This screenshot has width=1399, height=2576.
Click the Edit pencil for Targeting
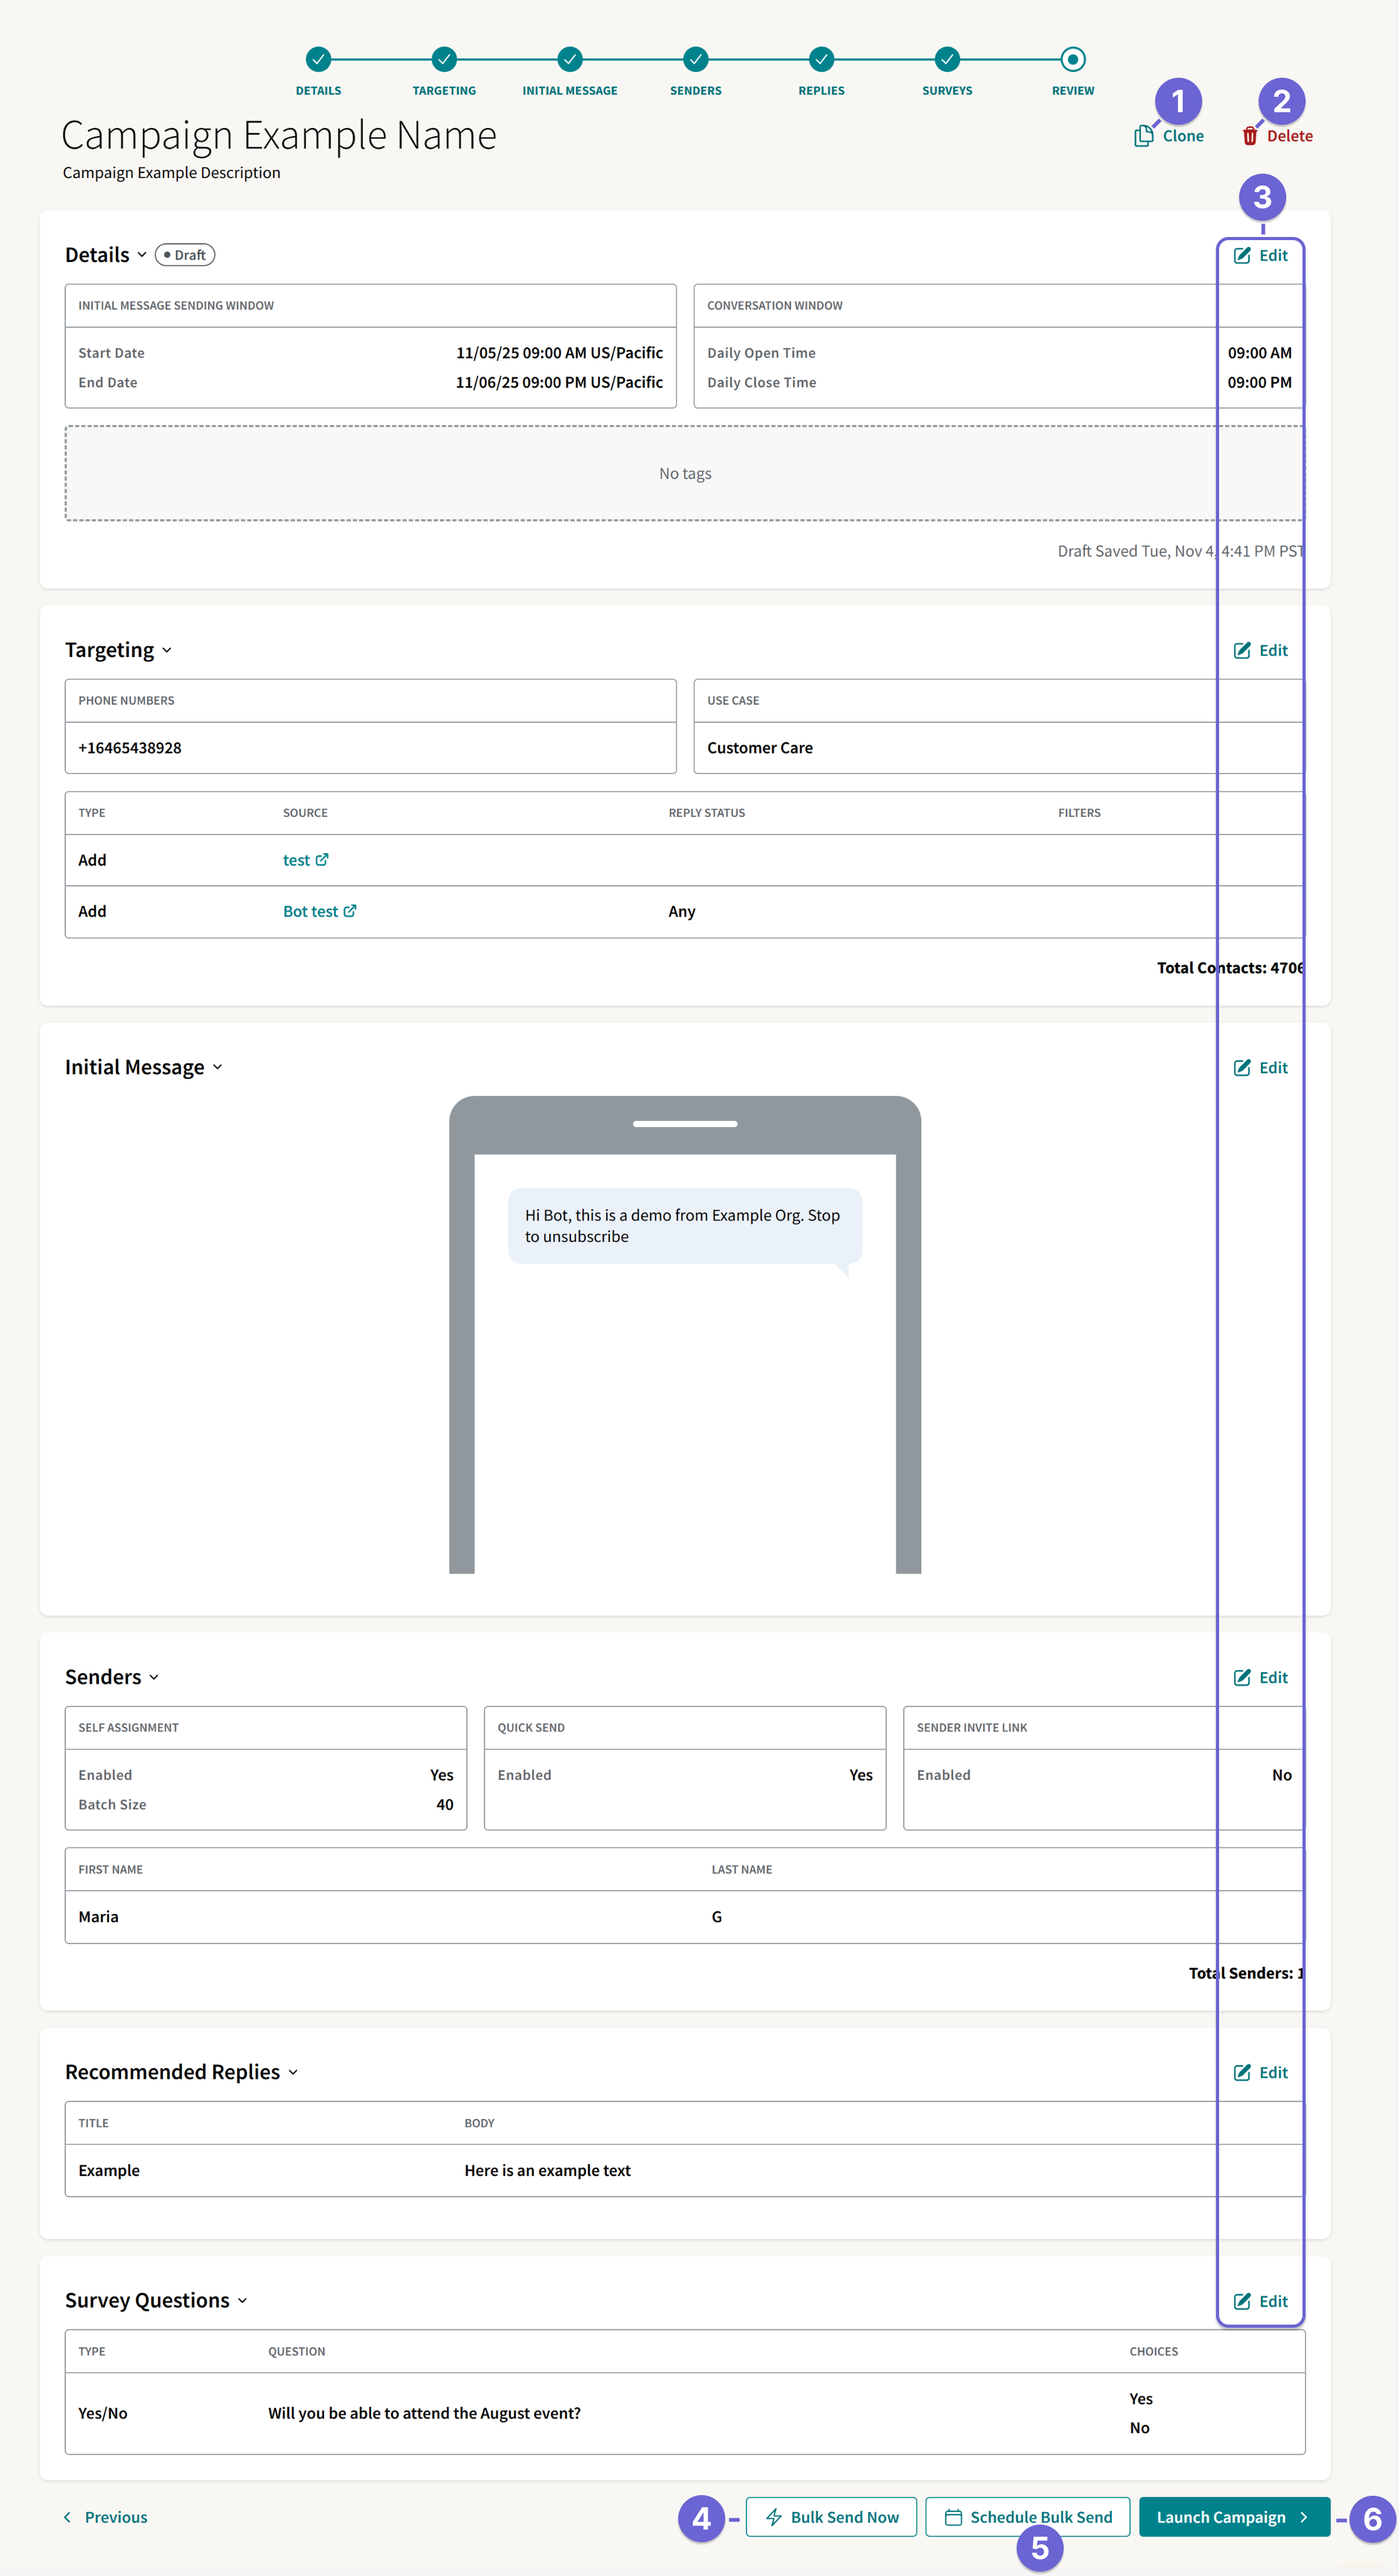(1243, 650)
